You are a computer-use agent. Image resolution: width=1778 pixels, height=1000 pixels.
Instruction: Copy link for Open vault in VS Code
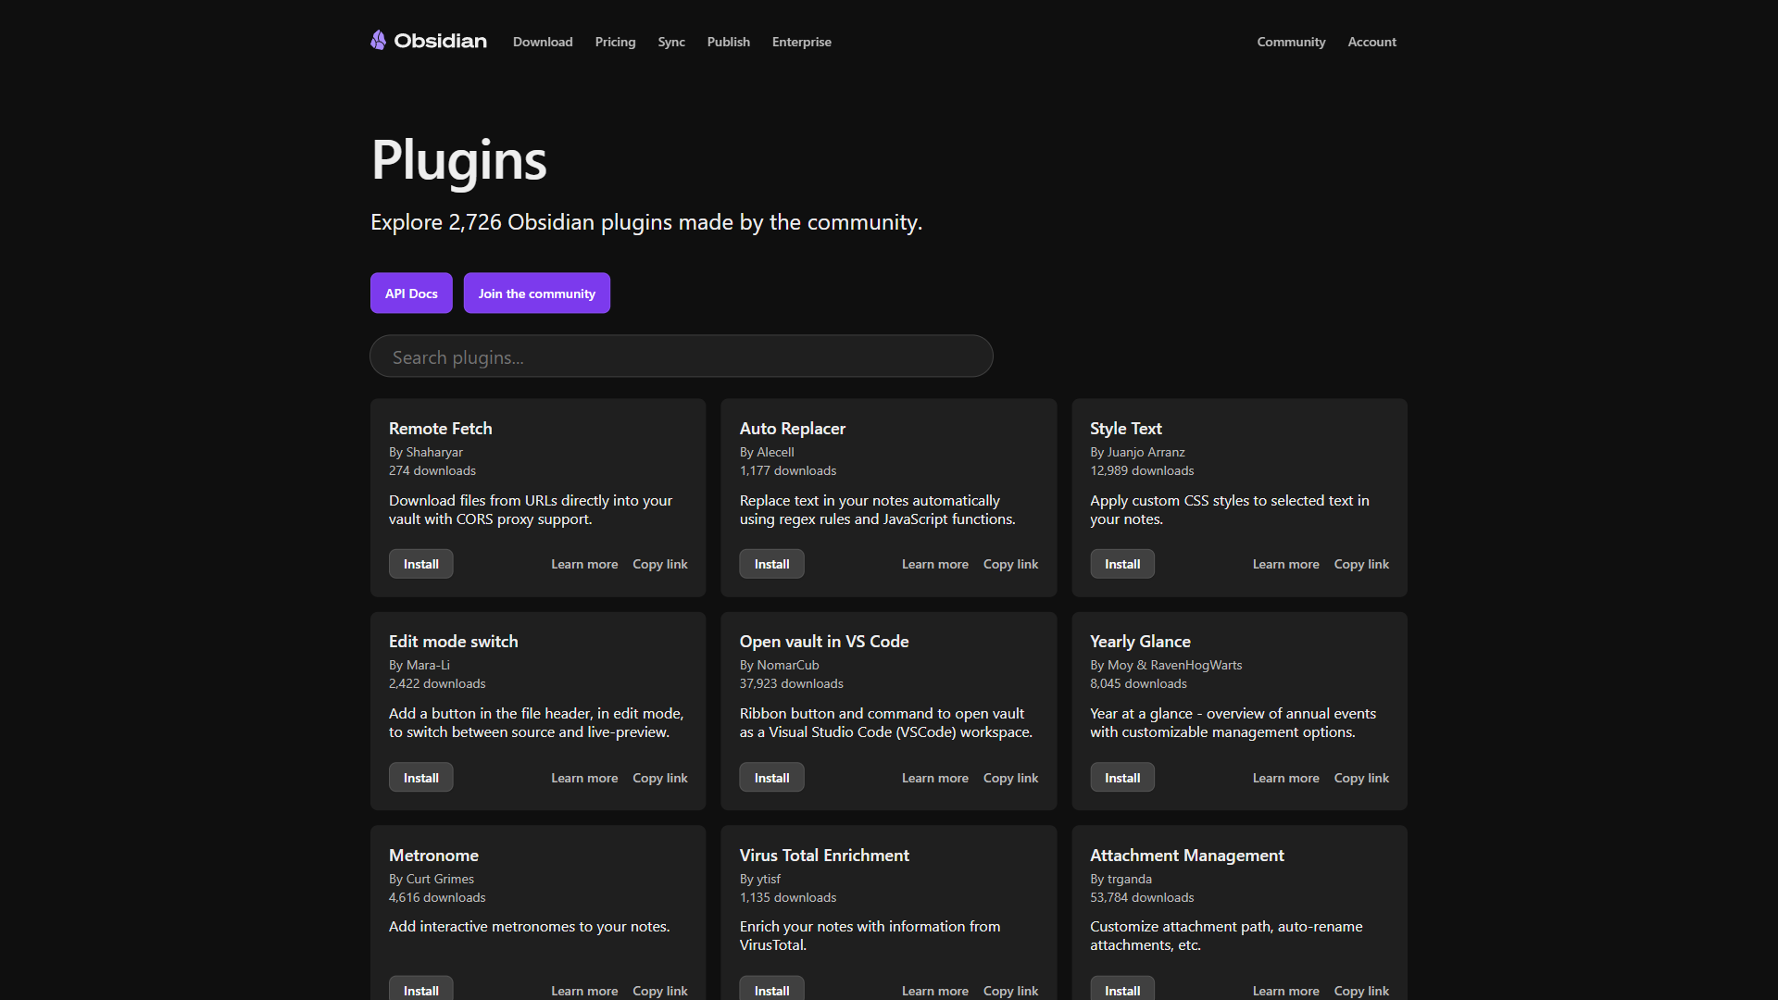point(1010,778)
